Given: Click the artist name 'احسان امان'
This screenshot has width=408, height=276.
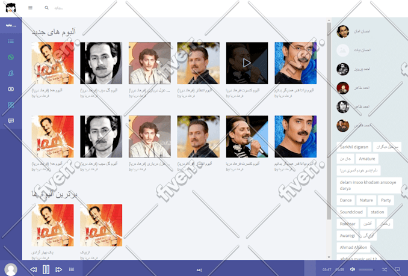Looking at the screenshot, I should pyautogui.click(x=362, y=31).
